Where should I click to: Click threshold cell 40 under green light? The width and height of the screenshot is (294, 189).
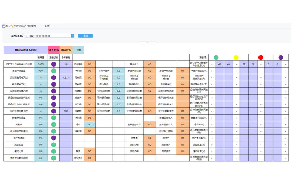[x=220, y=64]
